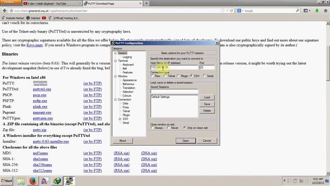330x186 pixels.
Task: Collapse the Connection tree node
Action: pyautogui.click(x=115, y=100)
